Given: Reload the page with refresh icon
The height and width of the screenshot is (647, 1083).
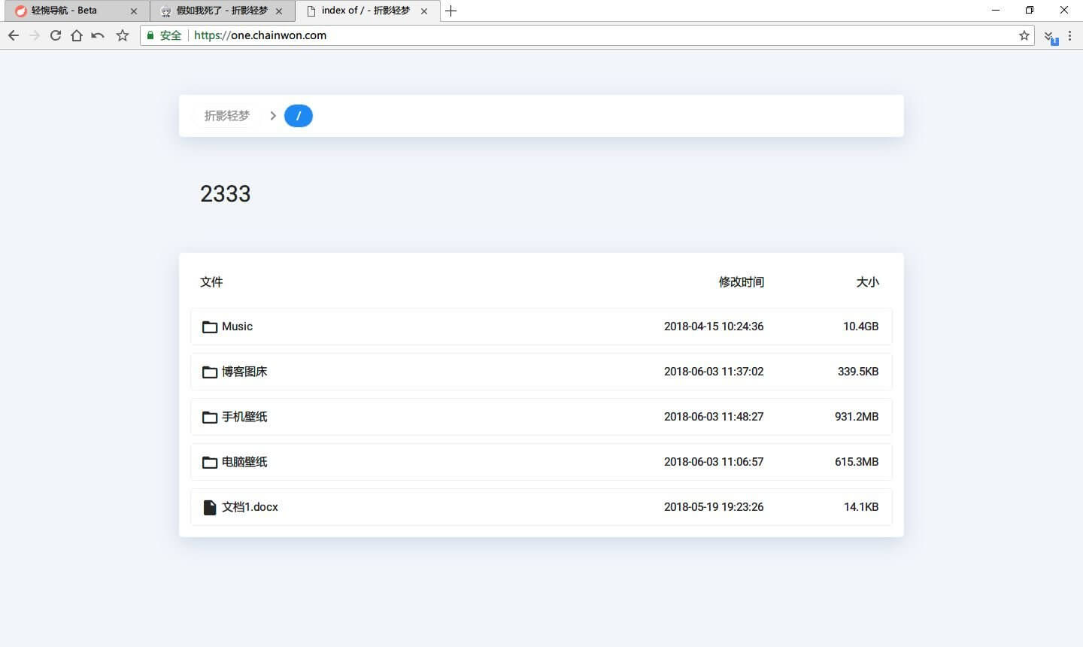Looking at the screenshot, I should point(56,35).
